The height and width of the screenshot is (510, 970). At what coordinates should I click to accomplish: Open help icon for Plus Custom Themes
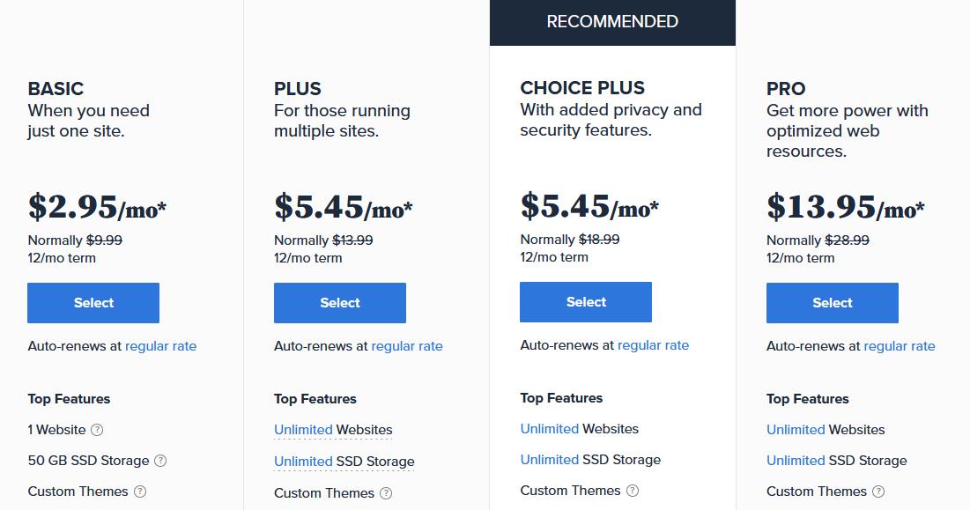coord(386,493)
